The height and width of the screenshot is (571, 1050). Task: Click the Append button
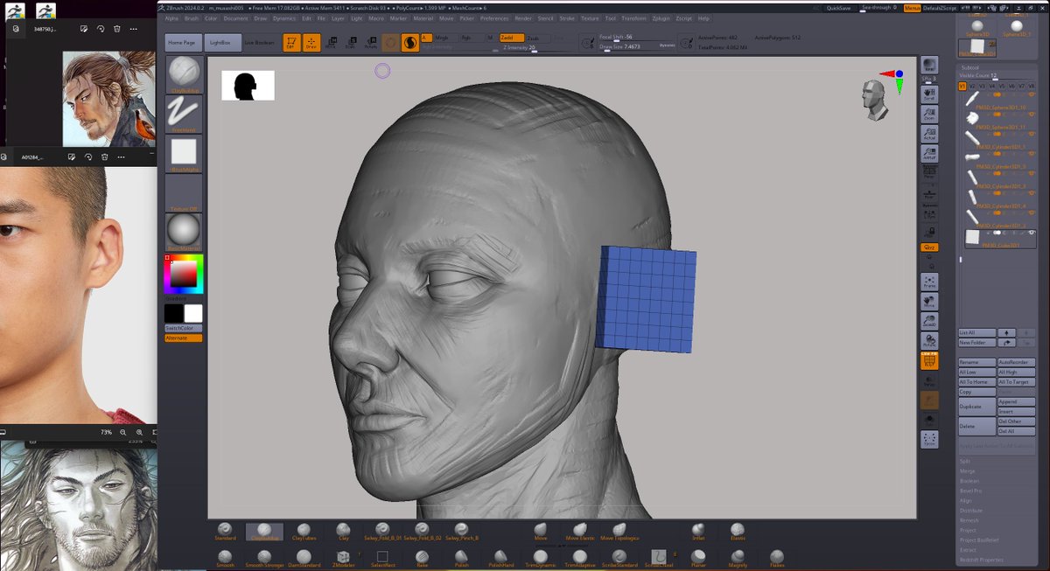click(x=1016, y=402)
